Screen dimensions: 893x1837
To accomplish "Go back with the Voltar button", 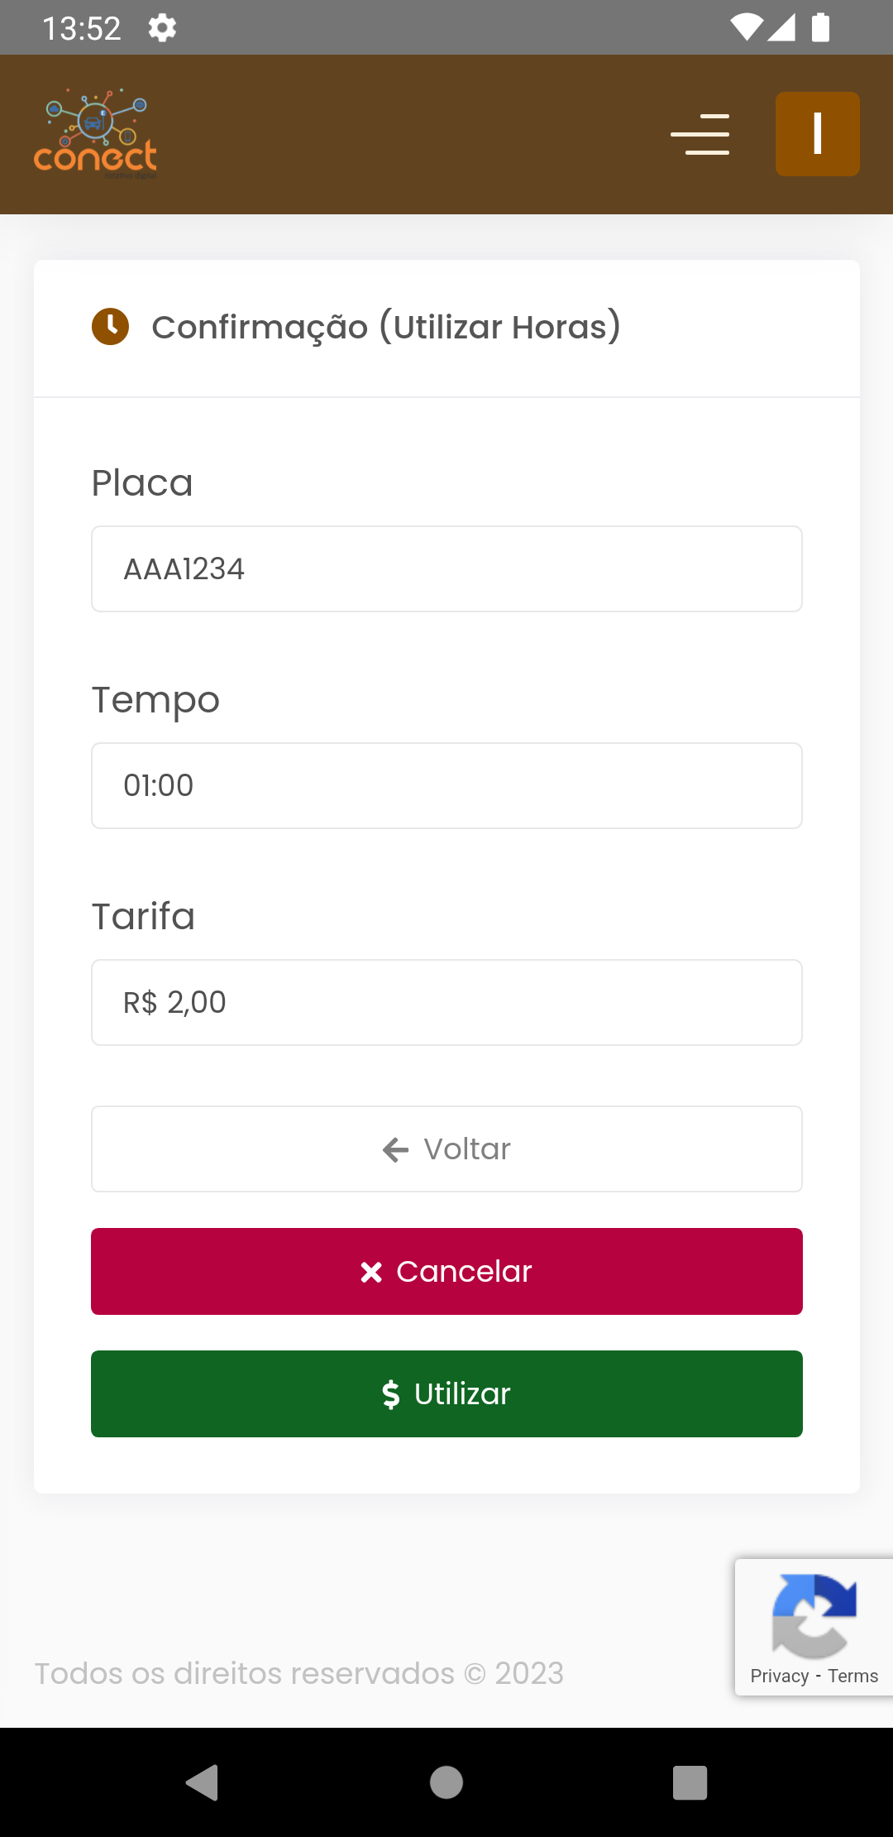I will pyautogui.click(x=446, y=1149).
